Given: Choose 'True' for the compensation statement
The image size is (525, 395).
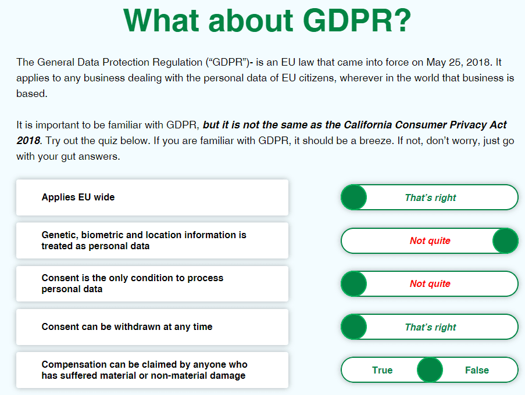Looking at the screenshot, I should 382,370.
